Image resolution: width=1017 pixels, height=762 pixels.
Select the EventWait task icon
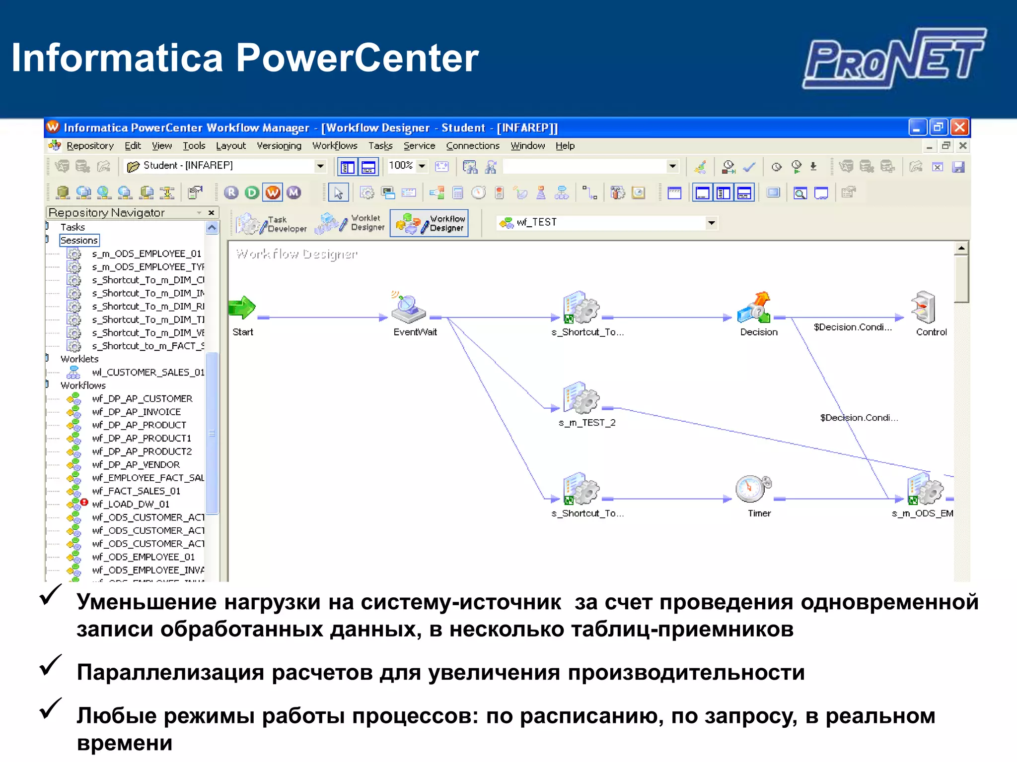click(408, 308)
